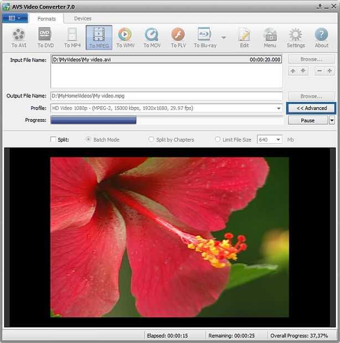Select the To MPEG format icon
340x343 pixels.
point(99,38)
